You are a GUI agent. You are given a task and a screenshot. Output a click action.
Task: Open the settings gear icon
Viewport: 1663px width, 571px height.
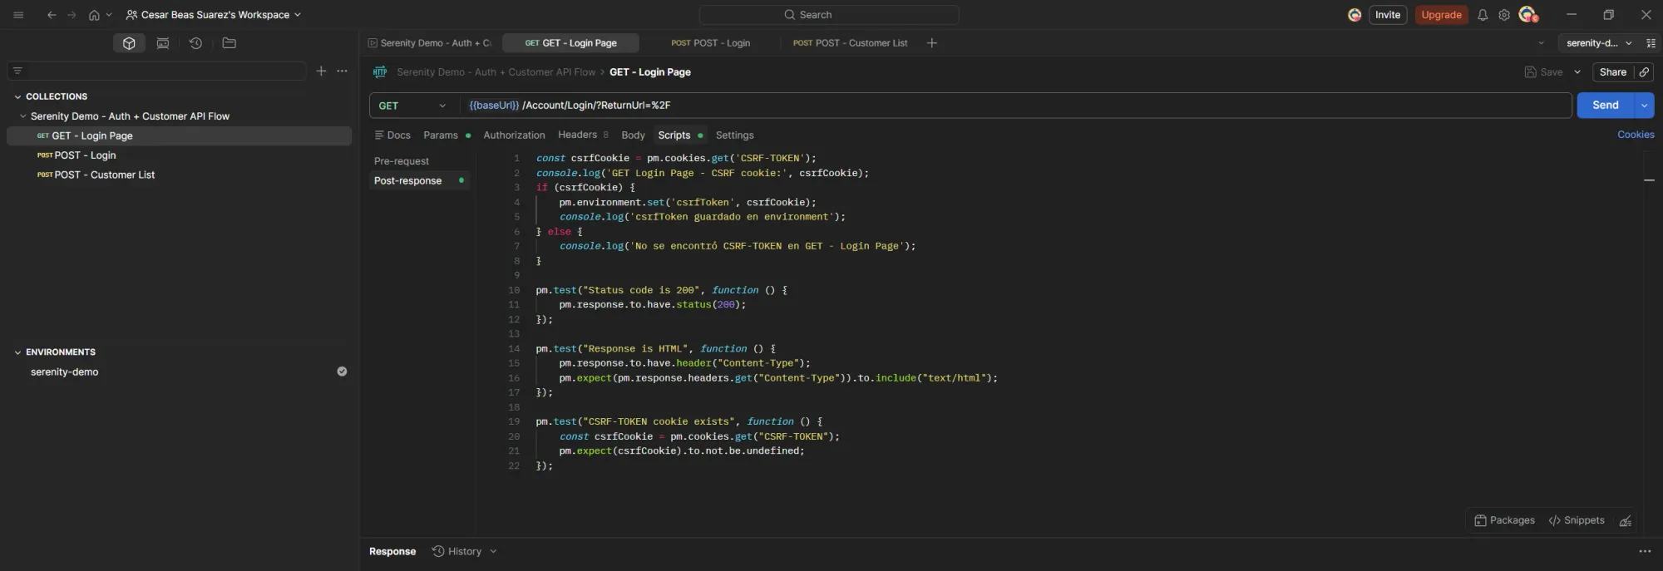click(x=1504, y=15)
